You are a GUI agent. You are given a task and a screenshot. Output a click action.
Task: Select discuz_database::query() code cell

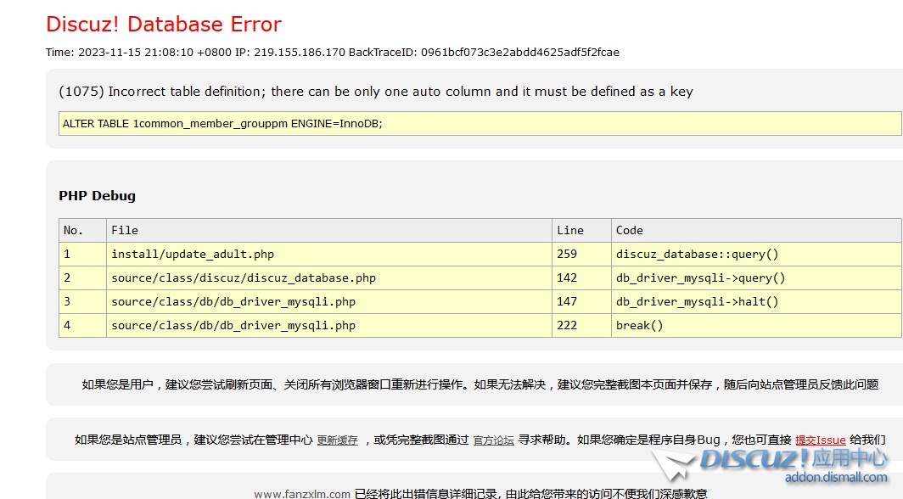(x=757, y=254)
